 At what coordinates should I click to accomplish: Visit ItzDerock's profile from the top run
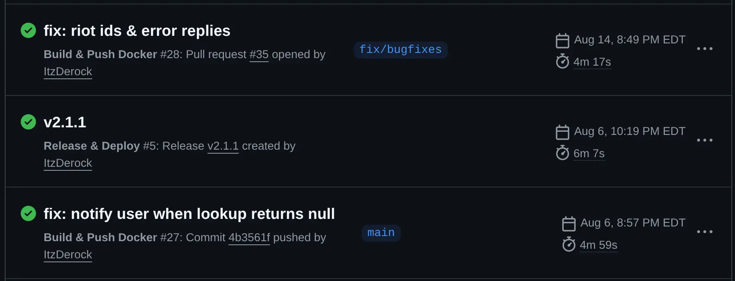67,72
